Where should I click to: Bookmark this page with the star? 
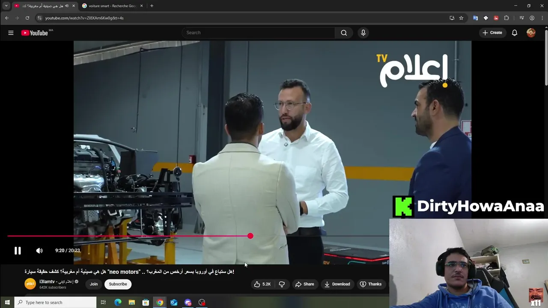tap(461, 18)
